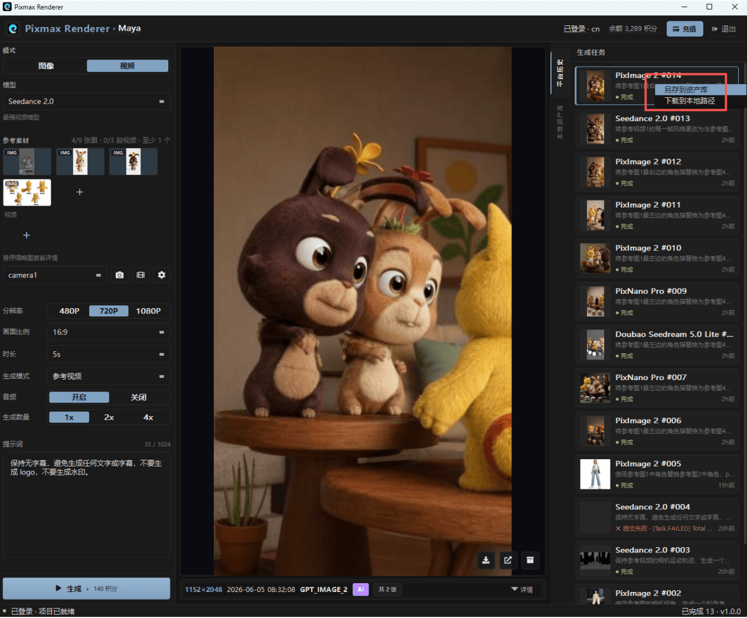
Task: Click the 已登录 · 项目已就绪 status text
Action: pos(43,612)
